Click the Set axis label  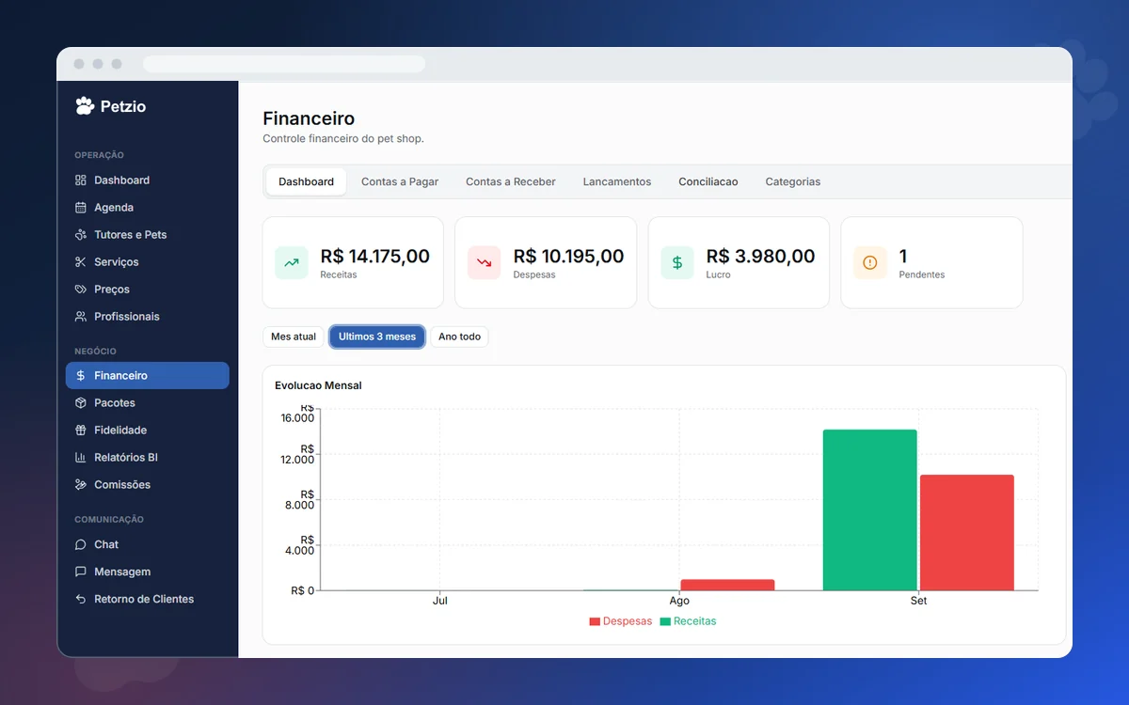918,601
